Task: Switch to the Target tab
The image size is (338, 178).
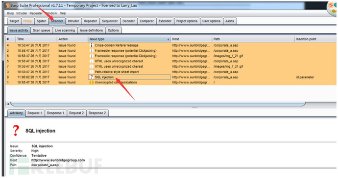Action: (x=14, y=21)
